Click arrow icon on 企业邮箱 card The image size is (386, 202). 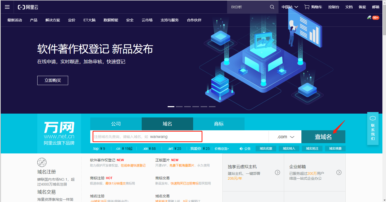tap(339, 172)
